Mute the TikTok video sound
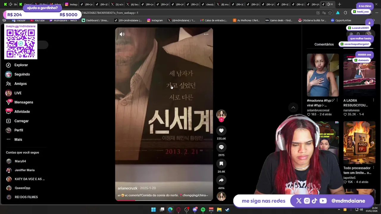381x214 pixels. tap(122, 34)
